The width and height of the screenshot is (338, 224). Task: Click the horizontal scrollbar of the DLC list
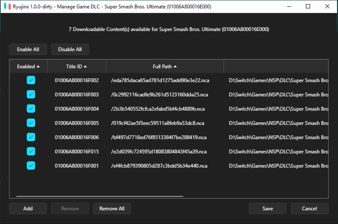pos(100,196)
